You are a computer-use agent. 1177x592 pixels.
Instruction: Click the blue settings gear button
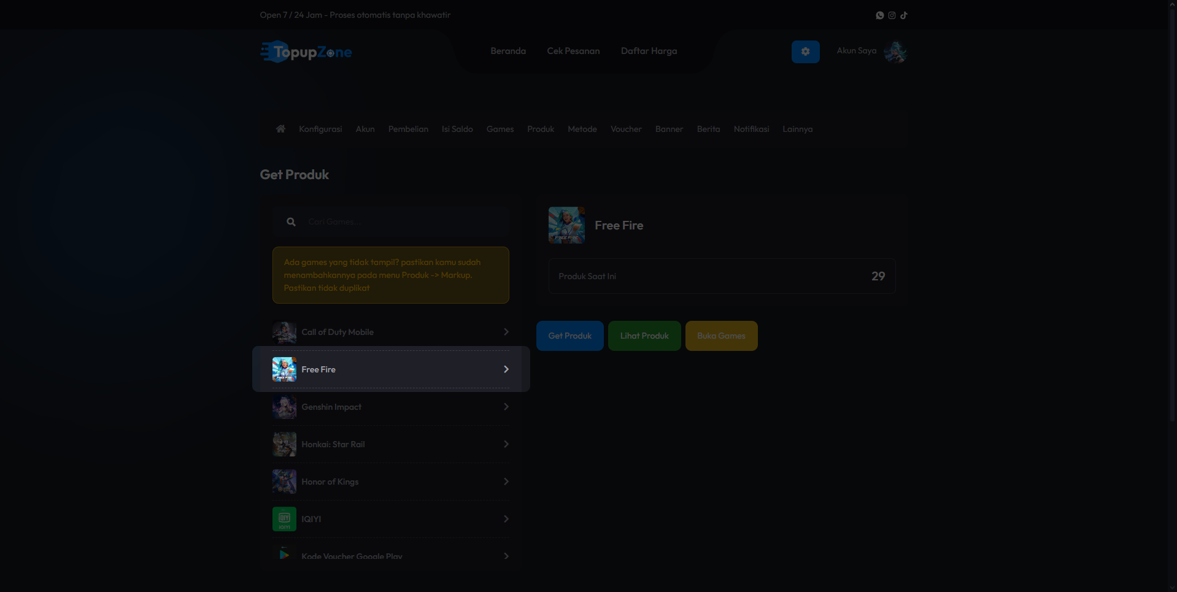805,52
